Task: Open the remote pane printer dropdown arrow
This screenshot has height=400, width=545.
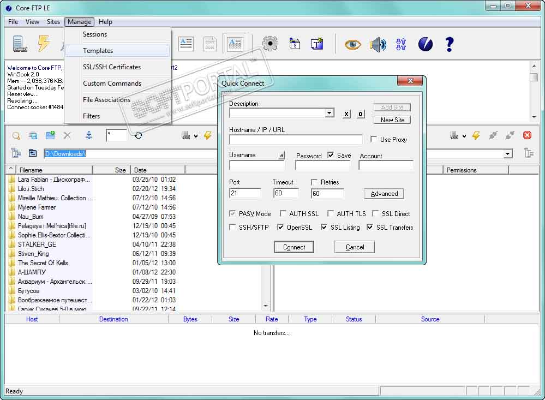Action: point(464,136)
